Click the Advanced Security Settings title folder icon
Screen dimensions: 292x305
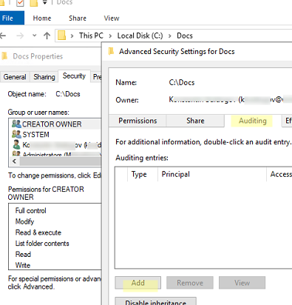[111, 51]
